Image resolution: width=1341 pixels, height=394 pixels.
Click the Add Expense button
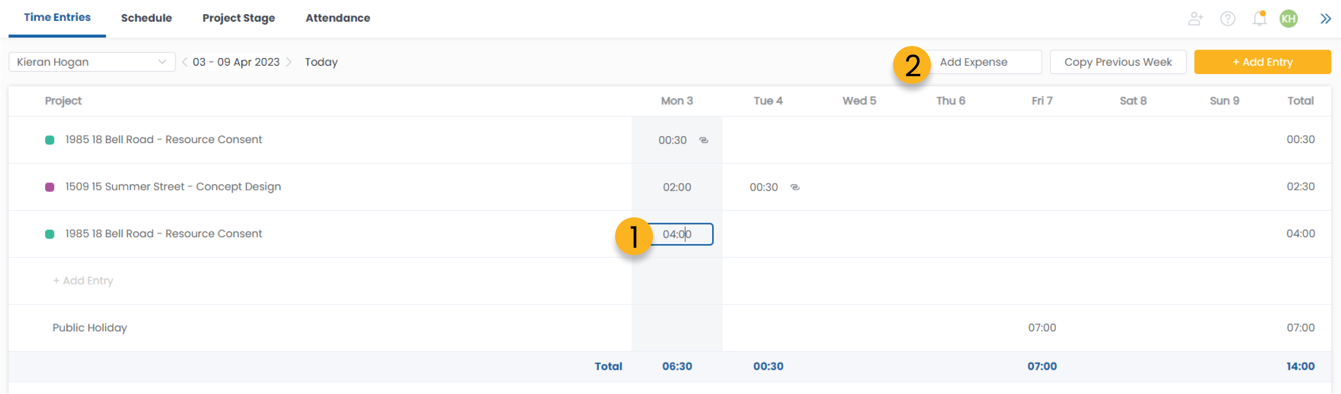[x=973, y=62]
